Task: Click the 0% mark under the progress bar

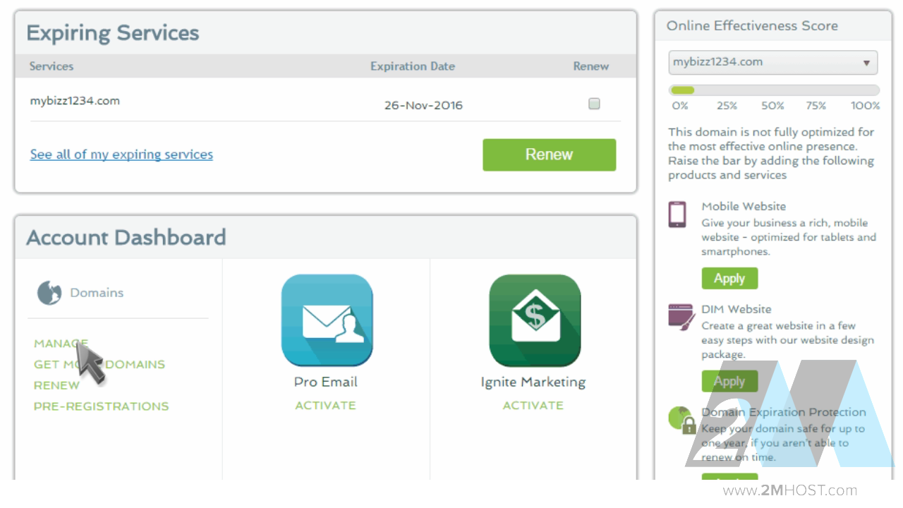Action: (680, 106)
